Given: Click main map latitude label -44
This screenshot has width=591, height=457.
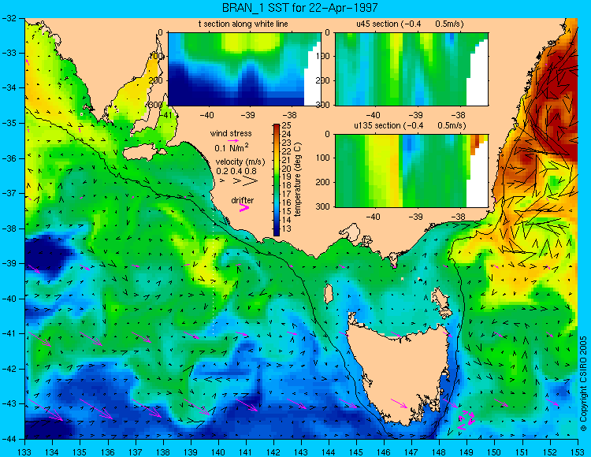Looking at the screenshot, I should pos(9,439).
